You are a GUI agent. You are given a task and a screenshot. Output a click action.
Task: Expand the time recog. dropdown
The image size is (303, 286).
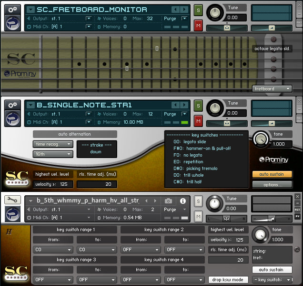(x=53, y=144)
